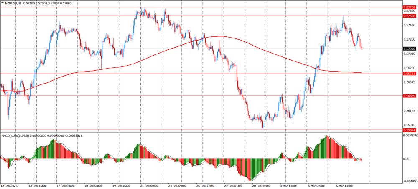Click the 0.55844 support level label

coord(409,130)
